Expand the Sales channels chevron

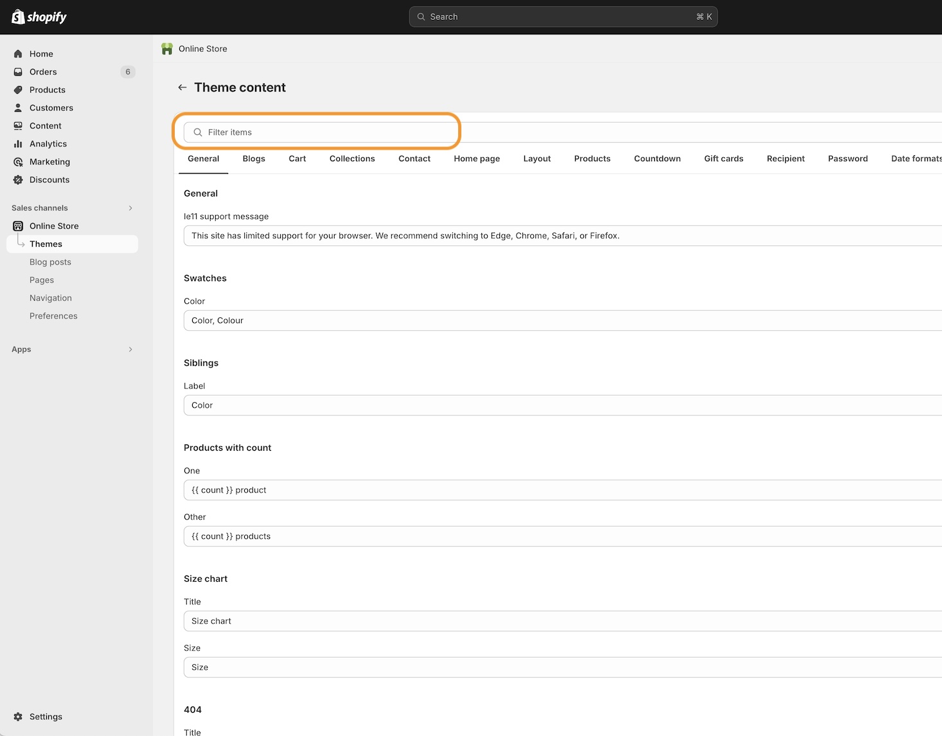pyautogui.click(x=130, y=208)
